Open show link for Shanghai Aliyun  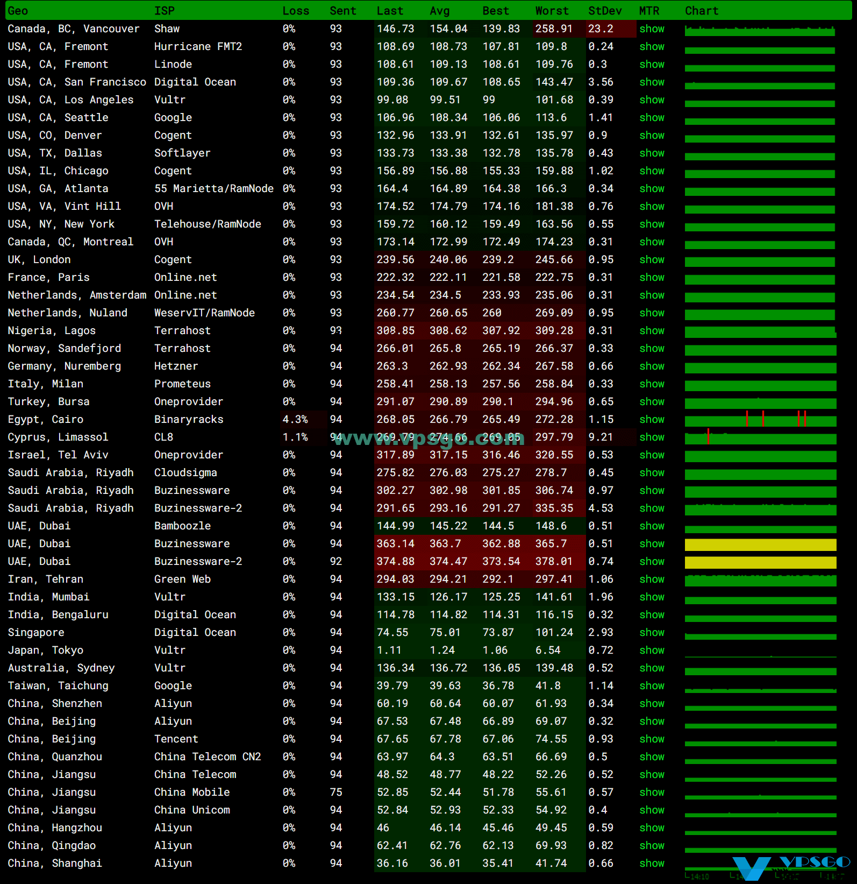tap(652, 864)
